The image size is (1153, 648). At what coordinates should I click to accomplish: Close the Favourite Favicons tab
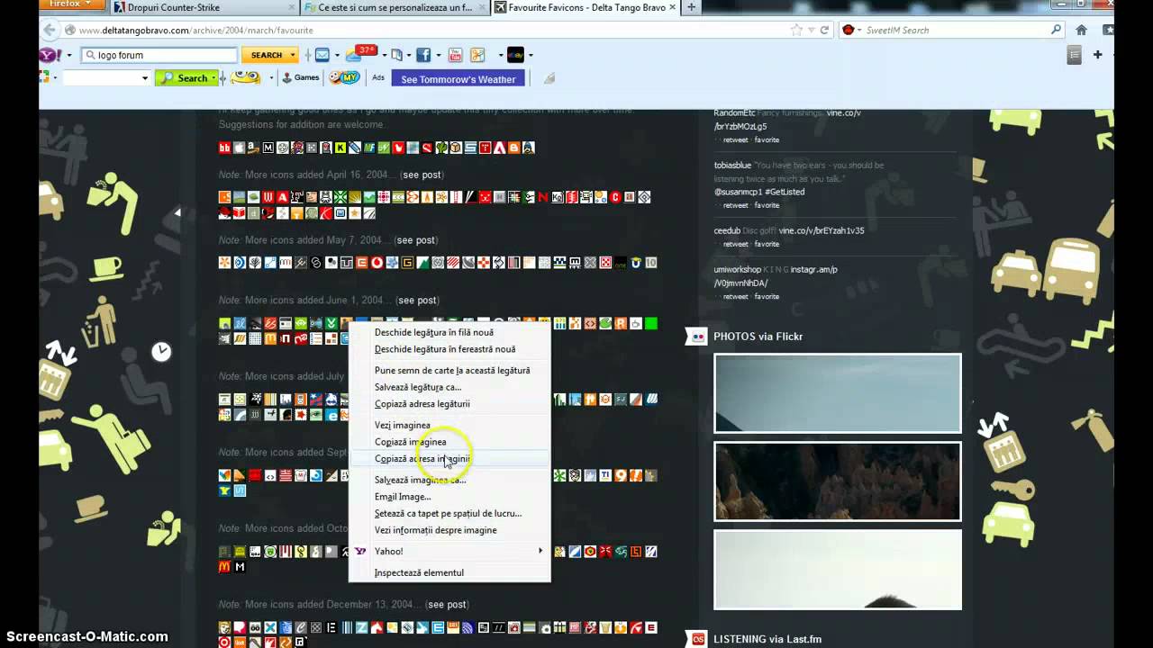pyautogui.click(x=673, y=7)
